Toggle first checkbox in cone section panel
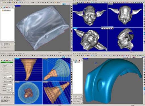Viewport: 145px width, 106px height. 2,68
